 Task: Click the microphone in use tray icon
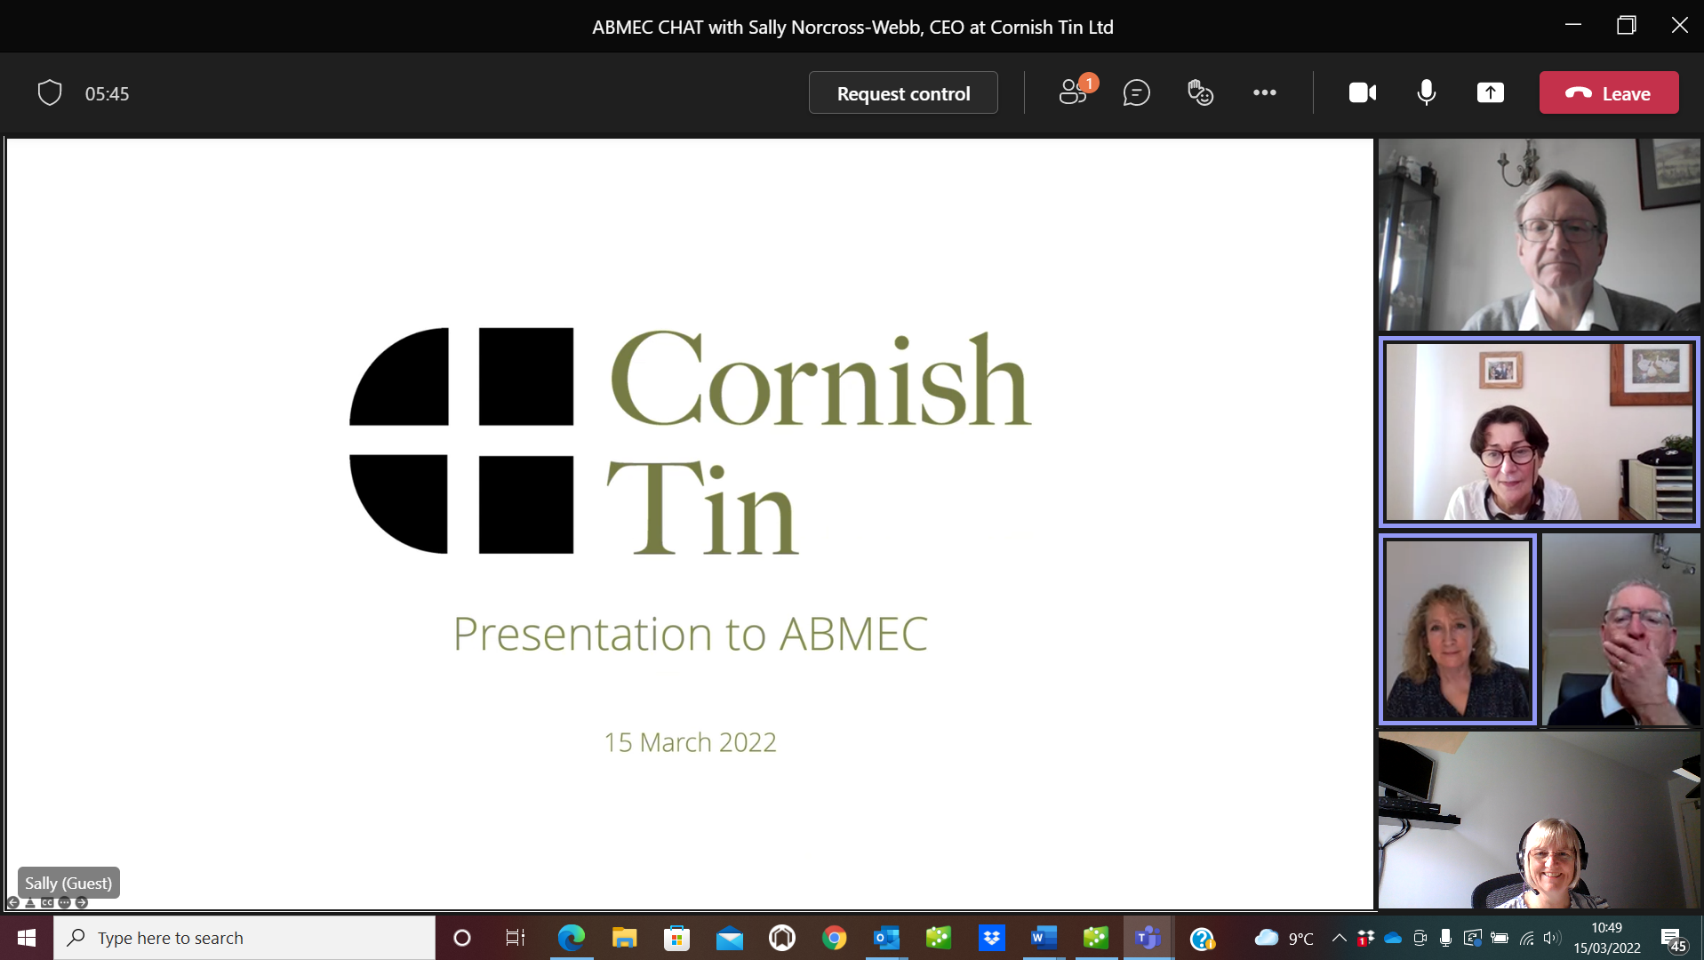(1446, 938)
